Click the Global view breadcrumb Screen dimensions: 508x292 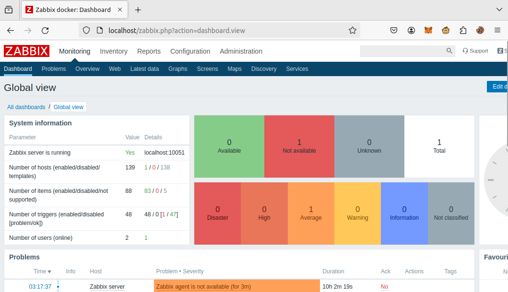pos(69,107)
